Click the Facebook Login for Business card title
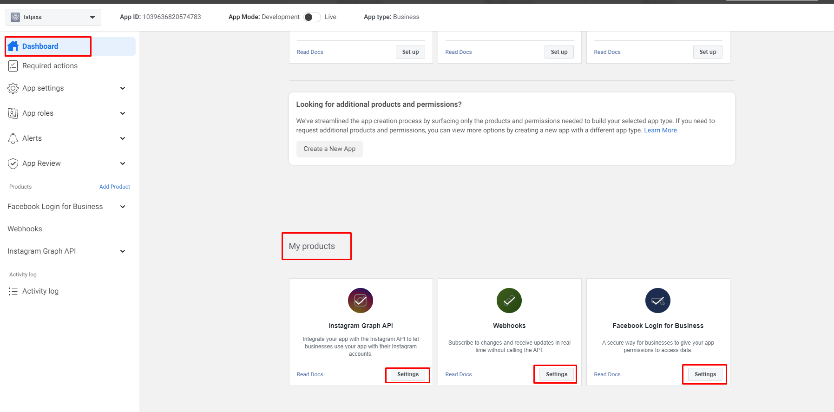 [658, 326]
